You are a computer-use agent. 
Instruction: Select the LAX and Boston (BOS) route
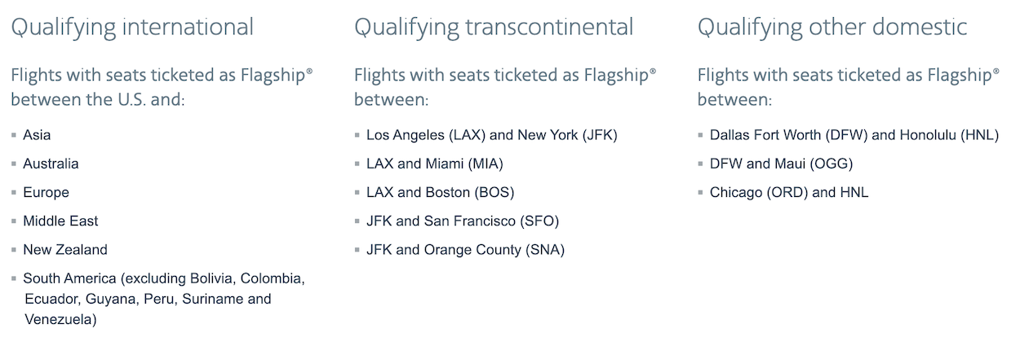point(440,193)
